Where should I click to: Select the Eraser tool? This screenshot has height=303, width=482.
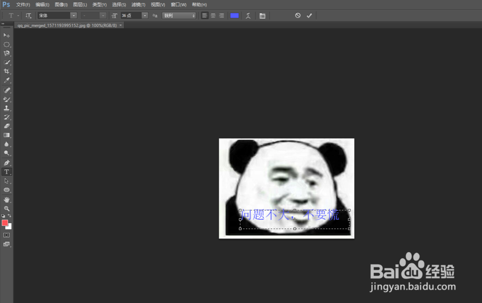(x=6, y=126)
